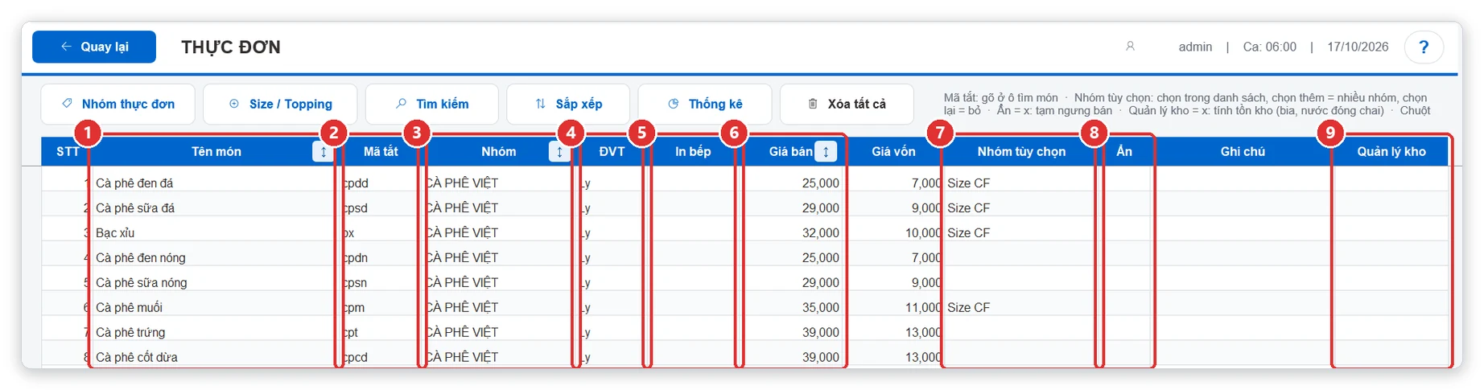
Task: Toggle the Ẩn cell for Cà phê đen đá
Action: [1124, 183]
